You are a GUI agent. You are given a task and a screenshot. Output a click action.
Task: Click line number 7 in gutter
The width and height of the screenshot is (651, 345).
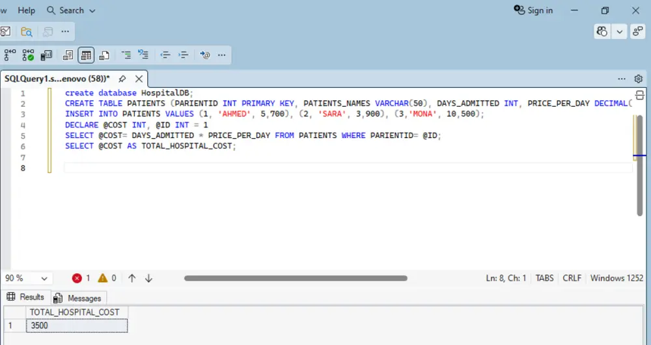tap(23, 158)
